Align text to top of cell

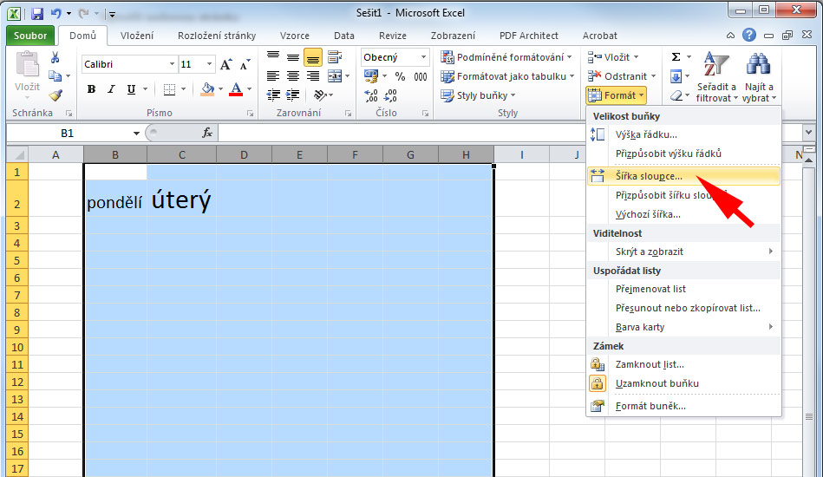[273, 56]
